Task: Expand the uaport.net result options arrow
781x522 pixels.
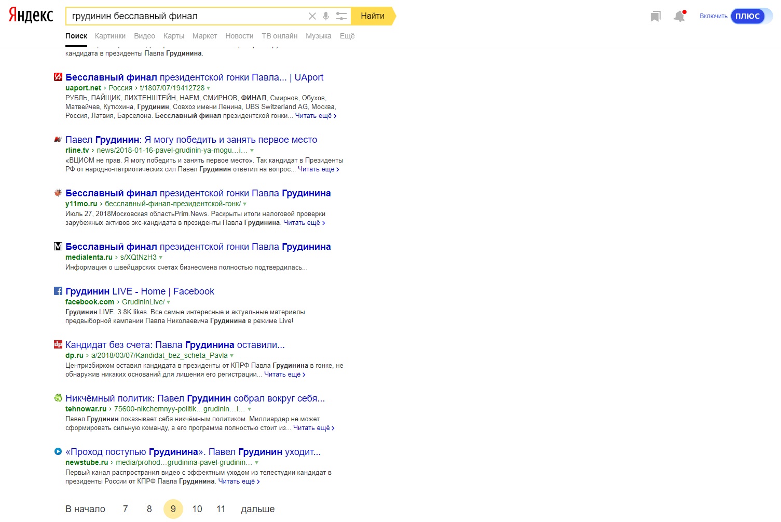Action: (209, 88)
